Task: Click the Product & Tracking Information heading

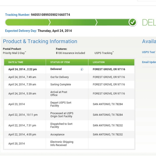Action: coord(40,41)
